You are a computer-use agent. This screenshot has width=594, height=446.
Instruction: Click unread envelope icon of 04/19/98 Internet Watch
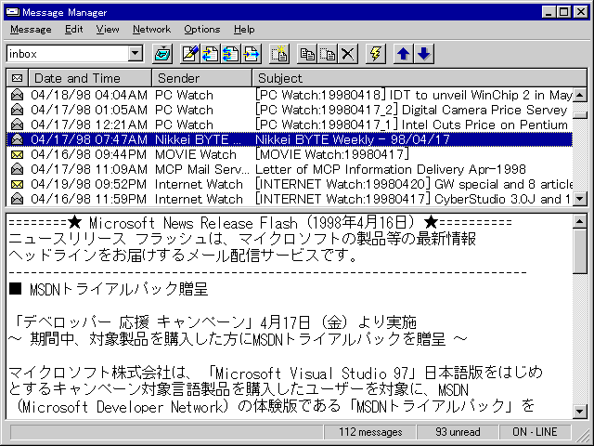tap(17, 184)
